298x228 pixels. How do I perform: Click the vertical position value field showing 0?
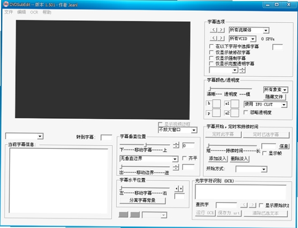click(x=188, y=146)
